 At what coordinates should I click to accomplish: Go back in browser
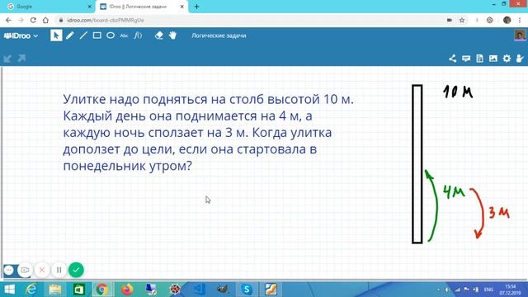8,20
